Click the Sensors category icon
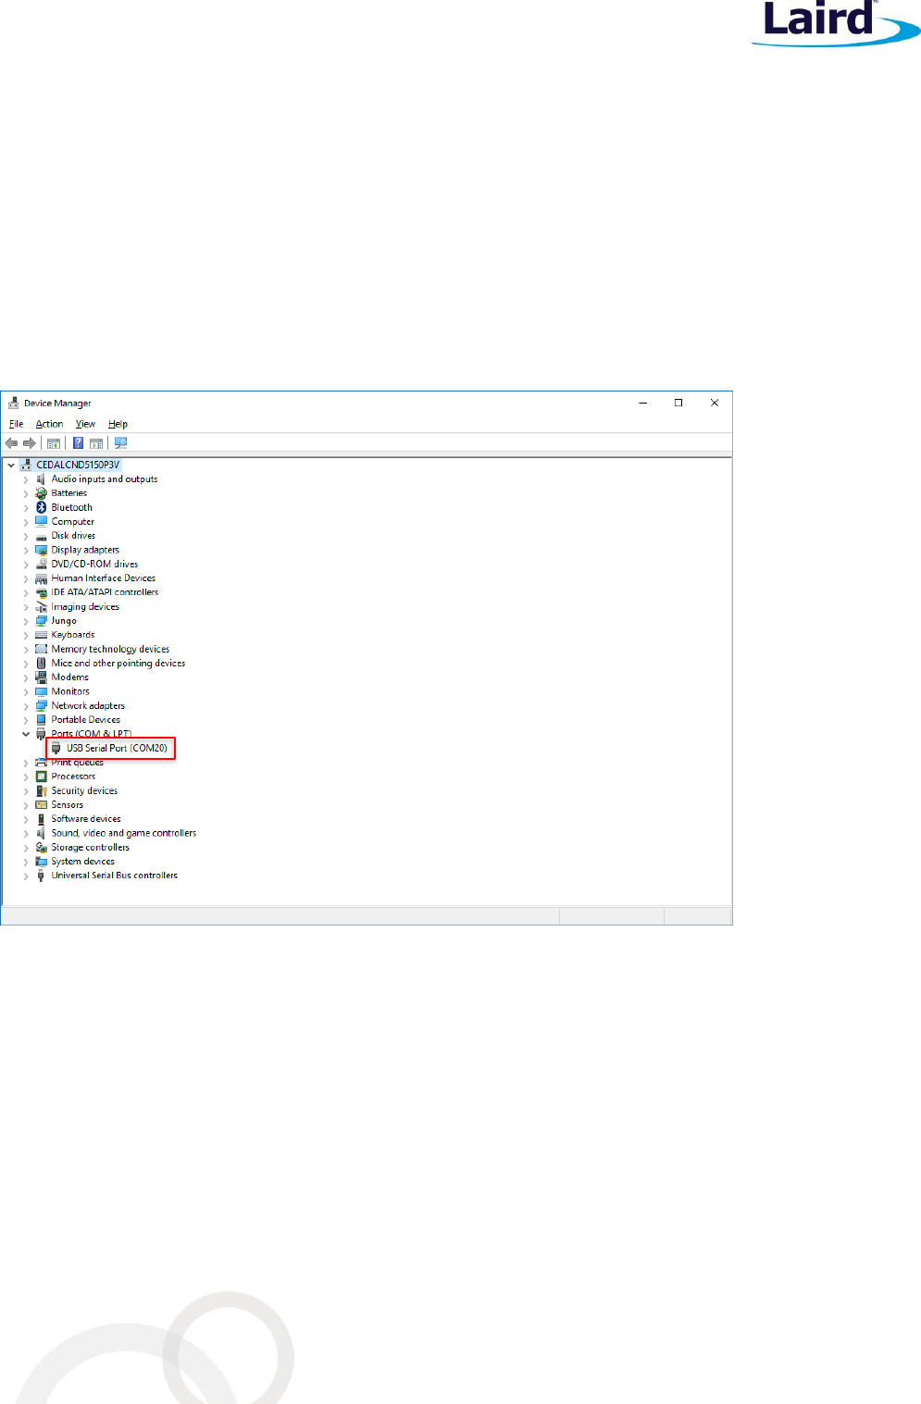The width and height of the screenshot is (921, 1404). (41, 805)
